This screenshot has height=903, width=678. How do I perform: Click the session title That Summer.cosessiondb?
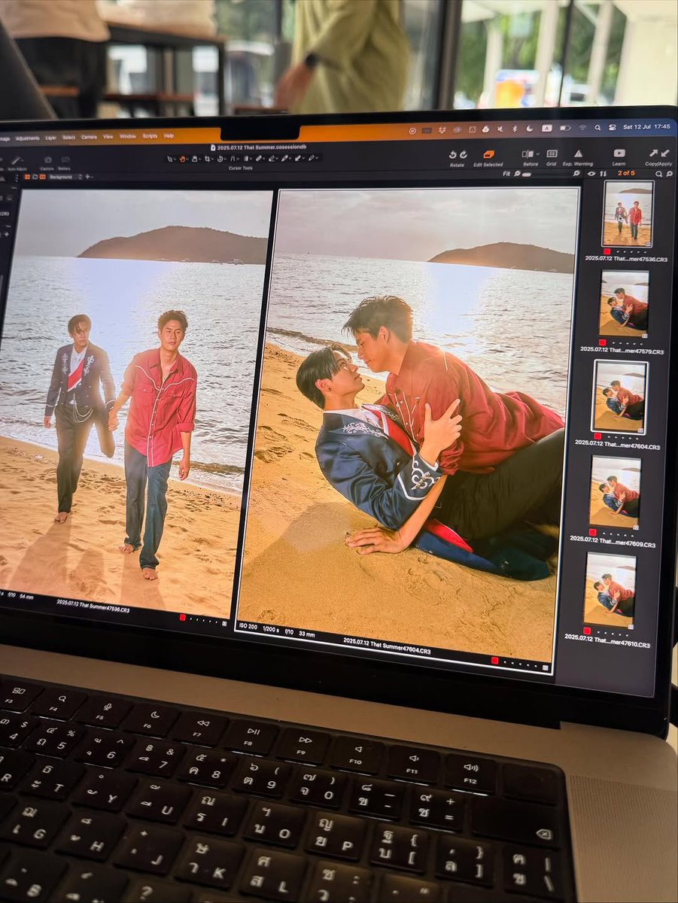(x=260, y=147)
